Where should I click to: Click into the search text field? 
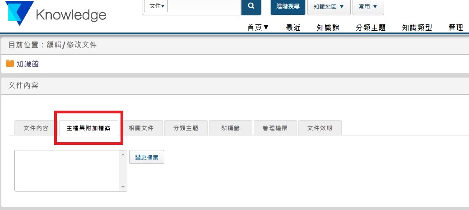(204, 7)
